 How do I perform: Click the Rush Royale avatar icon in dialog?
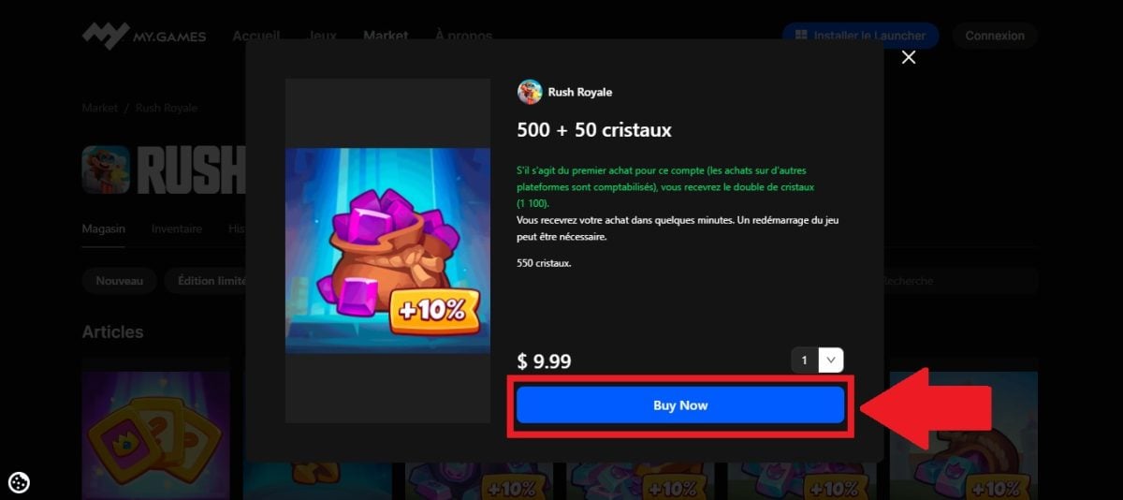coord(530,92)
